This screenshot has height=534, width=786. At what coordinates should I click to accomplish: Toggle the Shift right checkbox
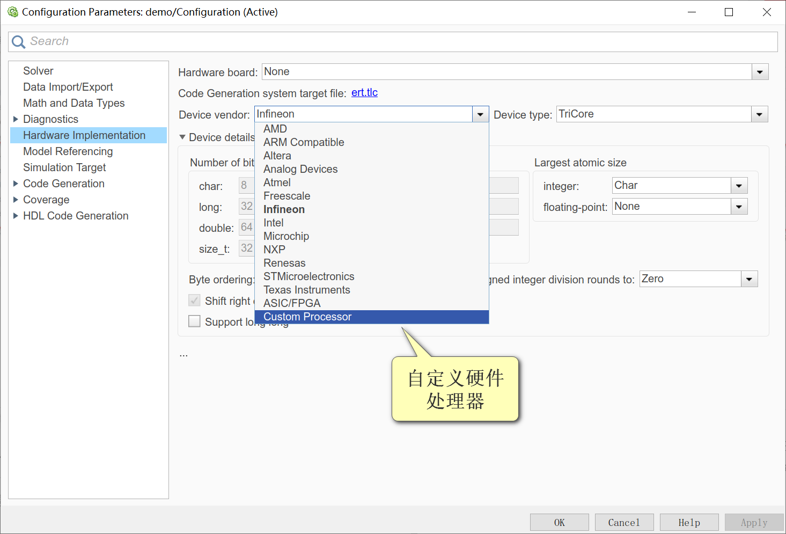coord(194,301)
